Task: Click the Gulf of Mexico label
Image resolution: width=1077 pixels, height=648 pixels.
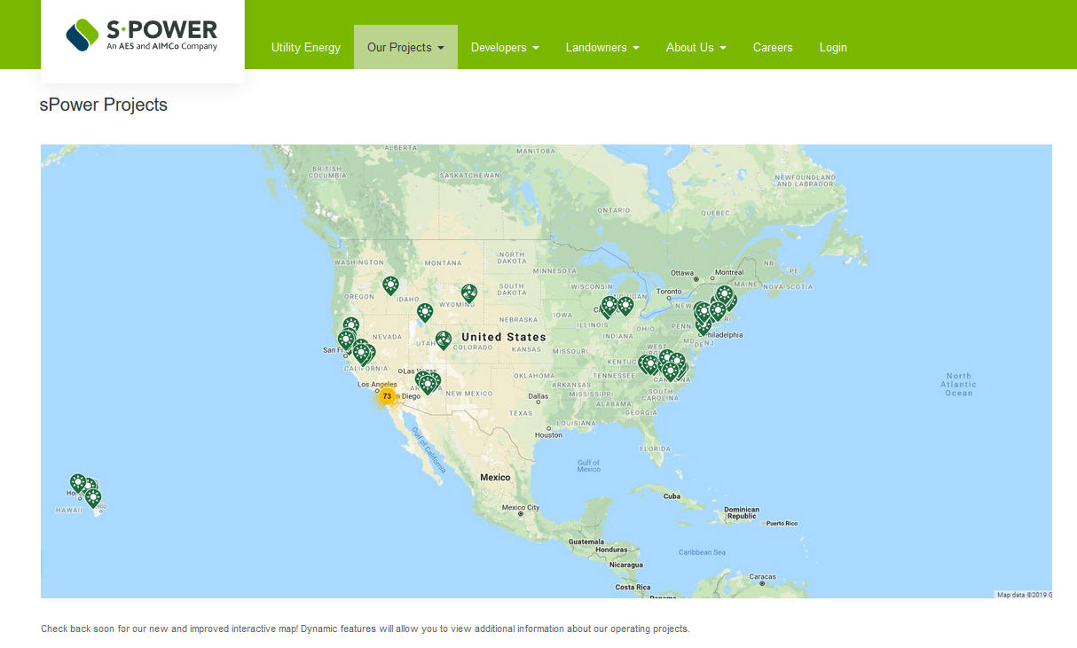Action: pos(589,465)
